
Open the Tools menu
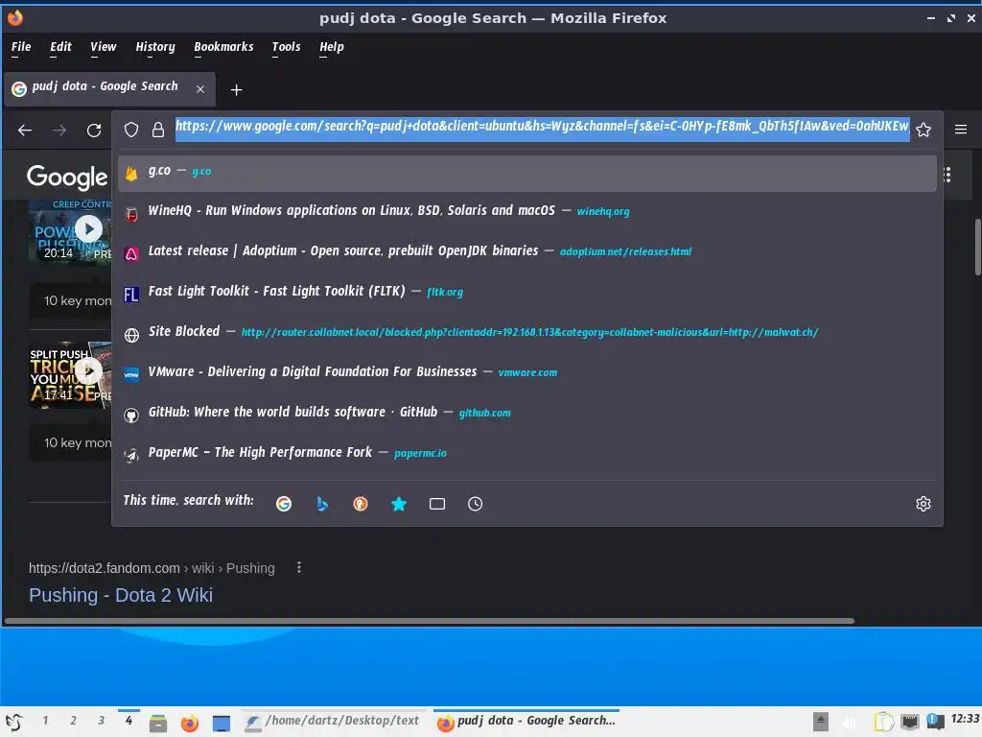[x=286, y=47]
